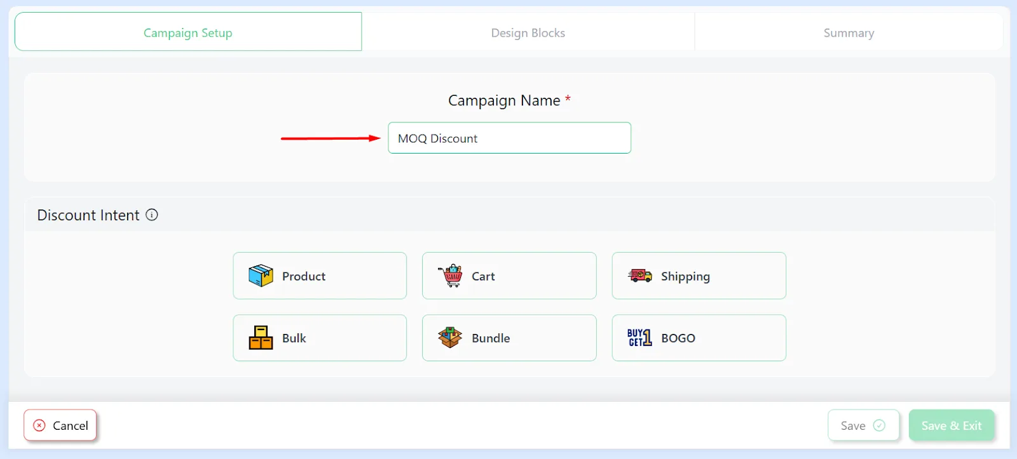Screen dimensions: 1017x459
Task: Choose the Cart discount intent
Action: tap(509, 276)
